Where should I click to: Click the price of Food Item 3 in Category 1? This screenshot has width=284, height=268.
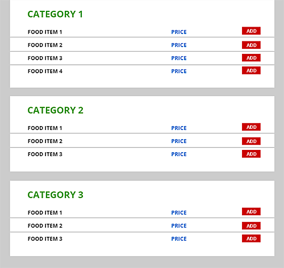(x=179, y=58)
